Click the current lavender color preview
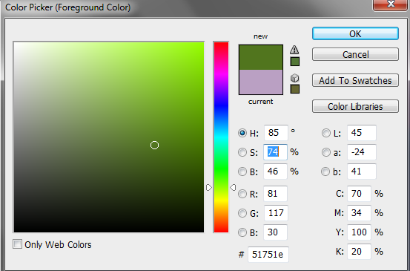The height and width of the screenshot is (271, 410). click(x=261, y=82)
